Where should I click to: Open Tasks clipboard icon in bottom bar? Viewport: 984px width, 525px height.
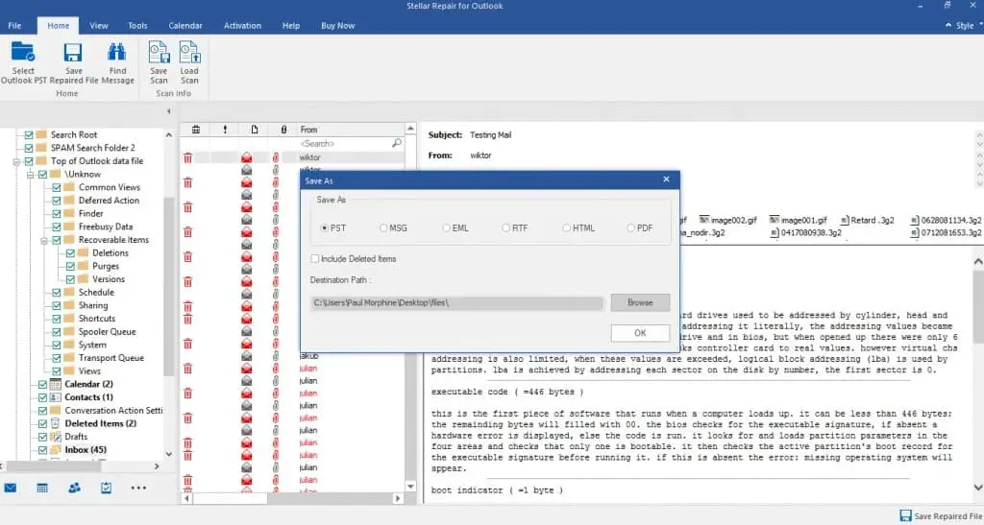tap(106, 488)
